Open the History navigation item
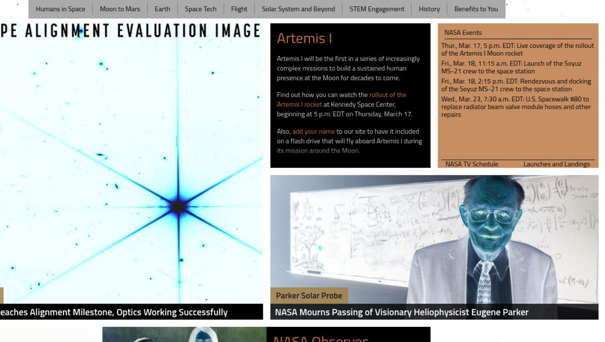Viewport: 605px width, 342px height. pos(429,9)
